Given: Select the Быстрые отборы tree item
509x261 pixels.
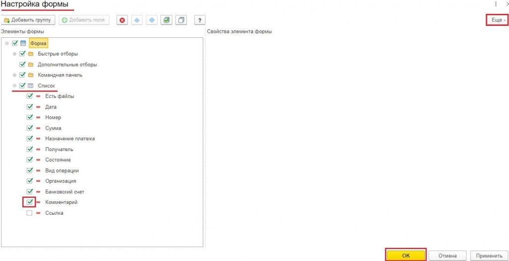Looking at the screenshot, I should point(58,54).
